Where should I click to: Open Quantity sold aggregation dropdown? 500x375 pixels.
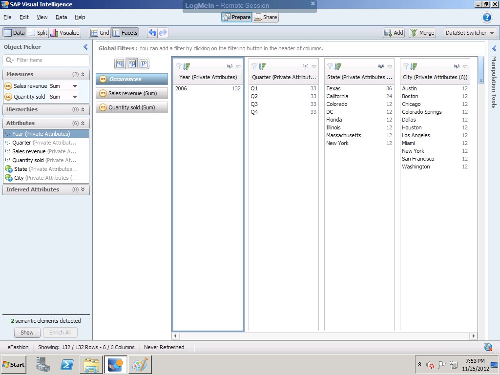pos(75,97)
